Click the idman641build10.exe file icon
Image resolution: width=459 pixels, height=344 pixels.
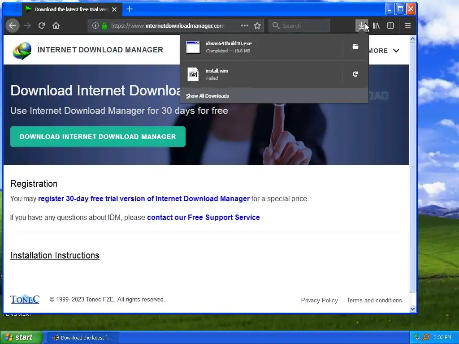(193, 47)
